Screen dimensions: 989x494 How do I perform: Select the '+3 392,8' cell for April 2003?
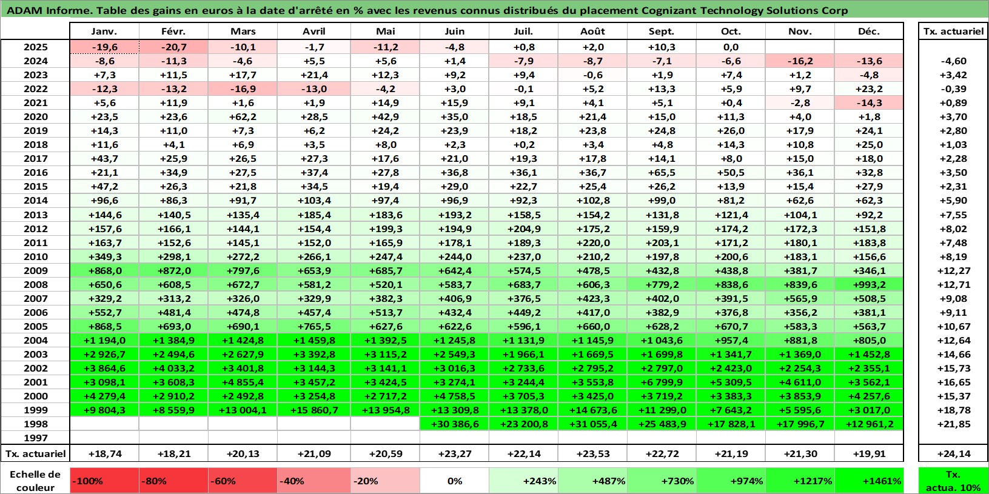point(313,354)
